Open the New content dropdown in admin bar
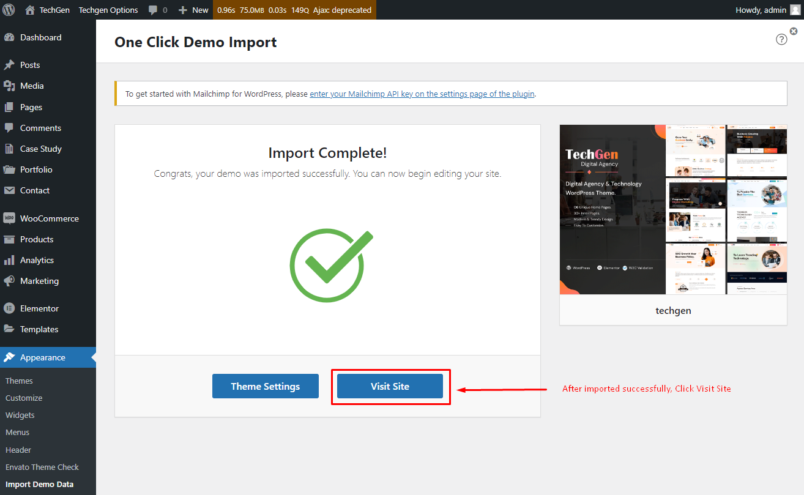The height and width of the screenshot is (495, 804). point(193,10)
